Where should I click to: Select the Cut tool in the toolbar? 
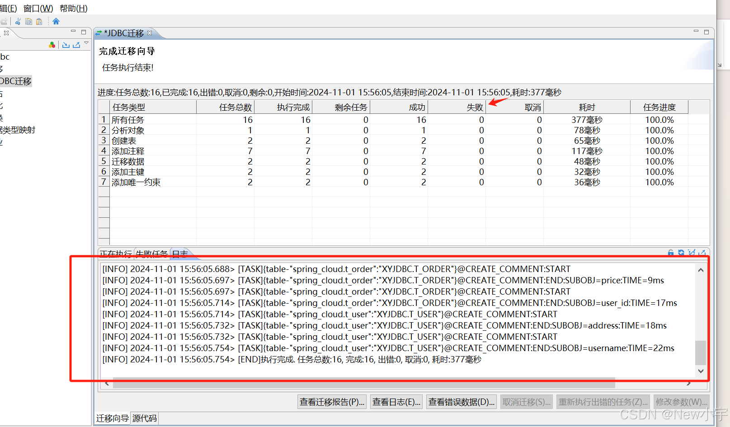[x=18, y=21]
